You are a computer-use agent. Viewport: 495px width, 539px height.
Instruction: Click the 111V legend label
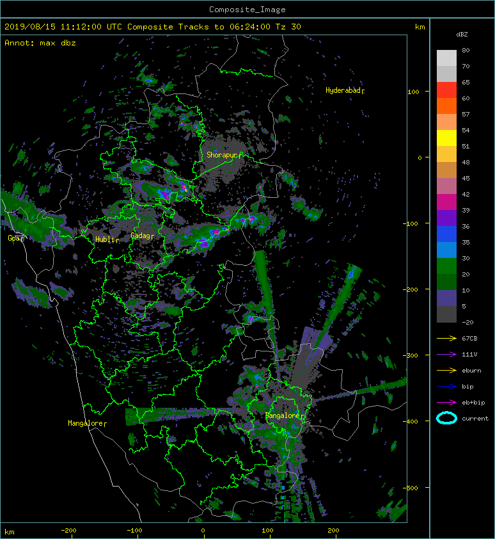(x=469, y=355)
